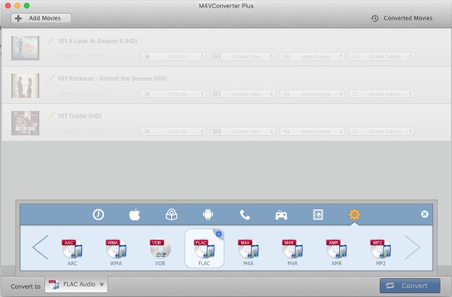The width and height of the screenshot is (452, 297).
Task: Open clip duration dropdown for Season 4
Action: (173, 57)
